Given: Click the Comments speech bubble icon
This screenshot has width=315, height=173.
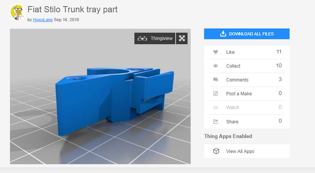Looking at the screenshot, I should click(216, 80).
